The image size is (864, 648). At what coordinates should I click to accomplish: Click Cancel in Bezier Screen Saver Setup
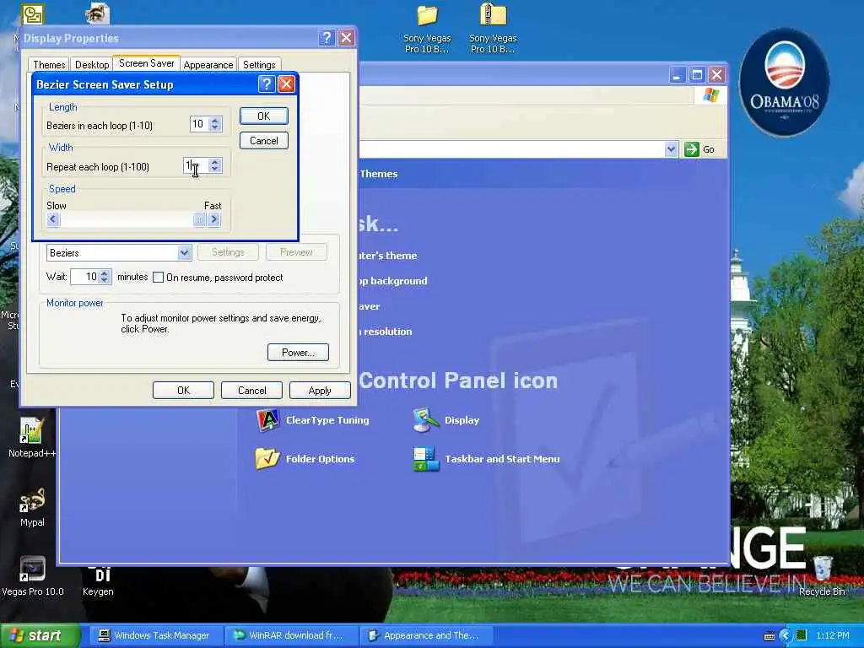(x=264, y=141)
